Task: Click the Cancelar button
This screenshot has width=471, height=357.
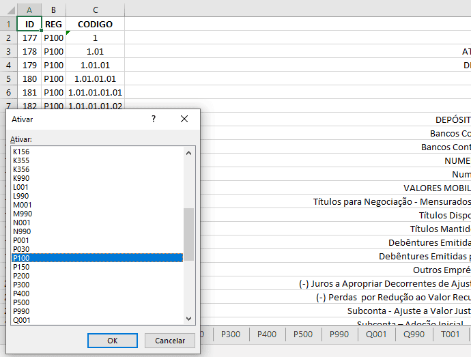Action: 170,340
